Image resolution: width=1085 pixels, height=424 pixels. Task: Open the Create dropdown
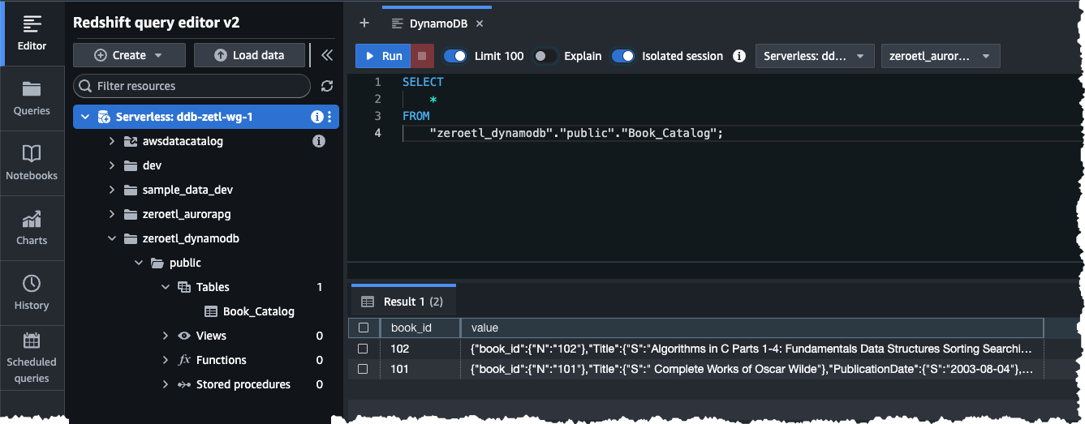point(129,55)
